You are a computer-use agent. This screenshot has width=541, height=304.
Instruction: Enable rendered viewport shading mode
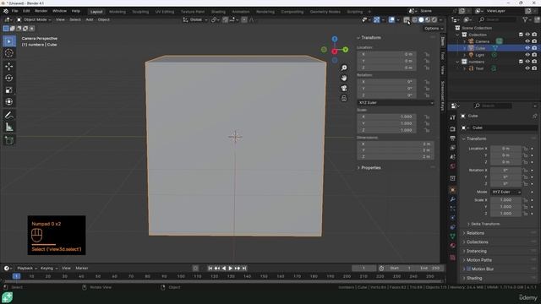[x=434, y=20]
